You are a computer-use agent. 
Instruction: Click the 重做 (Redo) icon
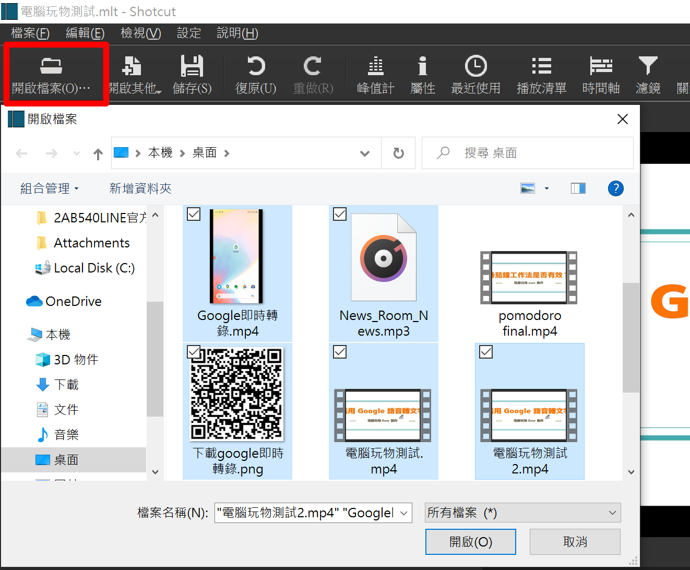click(313, 66)
